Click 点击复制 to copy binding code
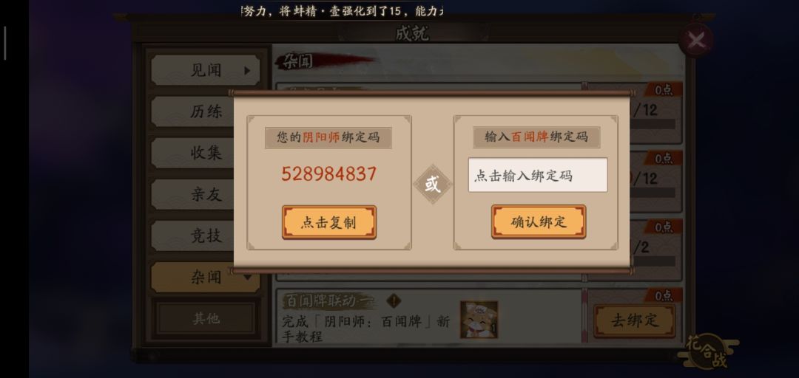Image resolution: width=799 pixels, height=378 pixels. click(x=329, y=222)
